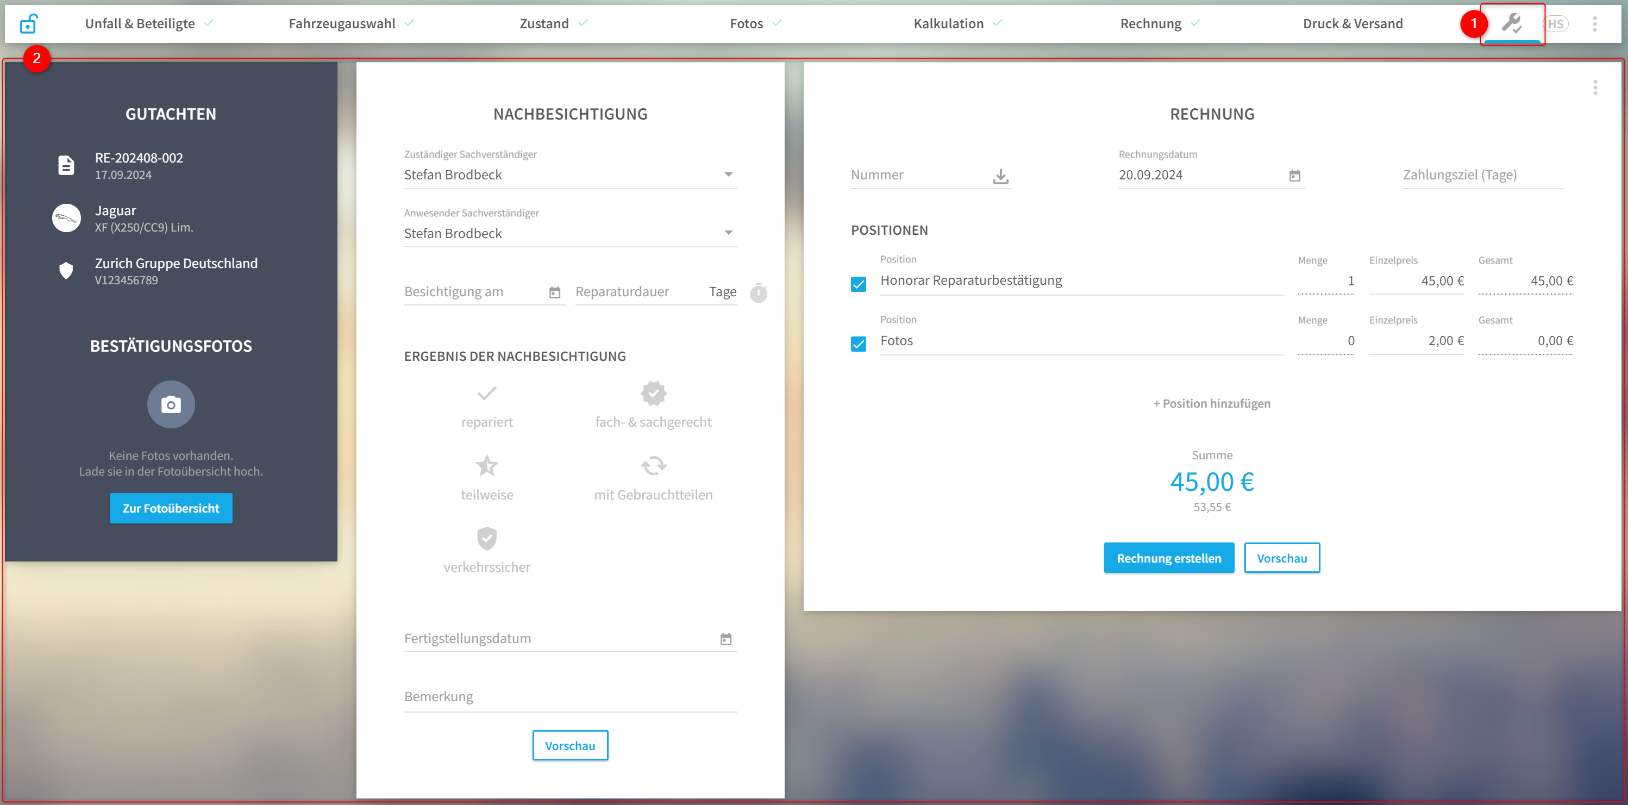Open the Kalkulation tab
The image size is (1628, 805).
[949, 24]
